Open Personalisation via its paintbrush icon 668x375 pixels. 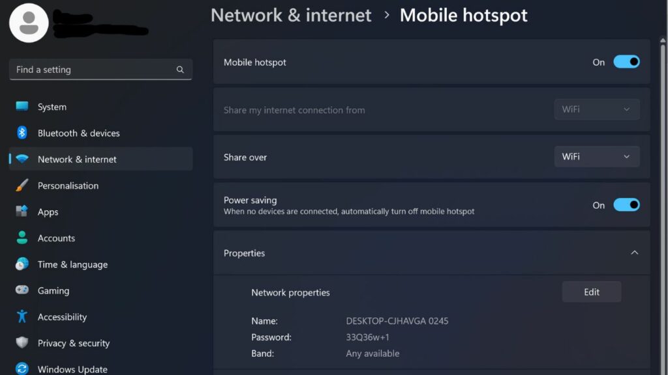point(22,186)
